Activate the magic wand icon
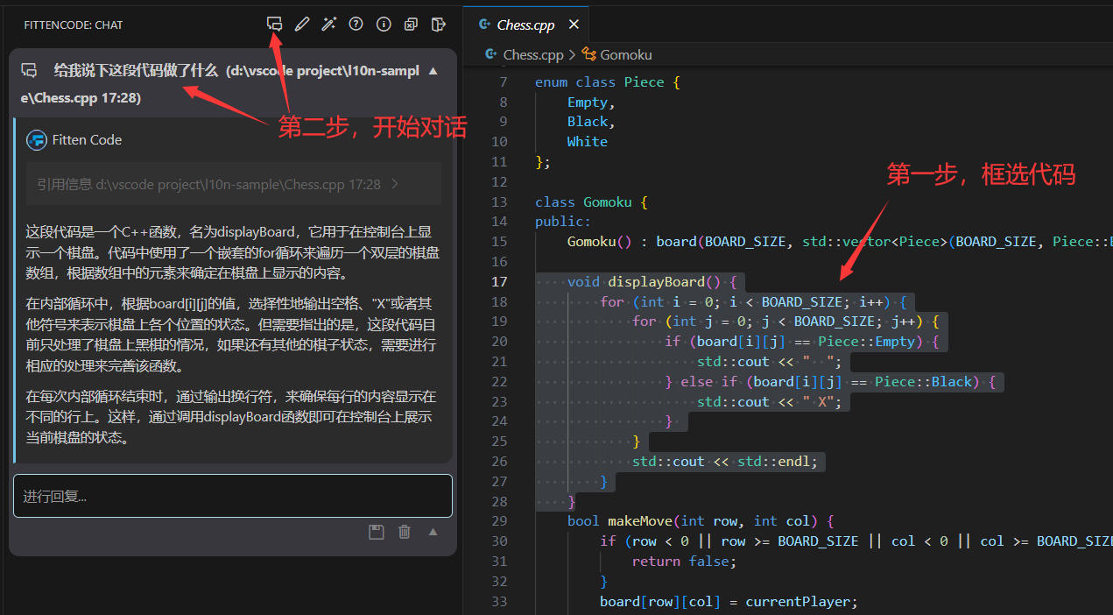Screen dimensions: 1113x615 coord(328,24)
